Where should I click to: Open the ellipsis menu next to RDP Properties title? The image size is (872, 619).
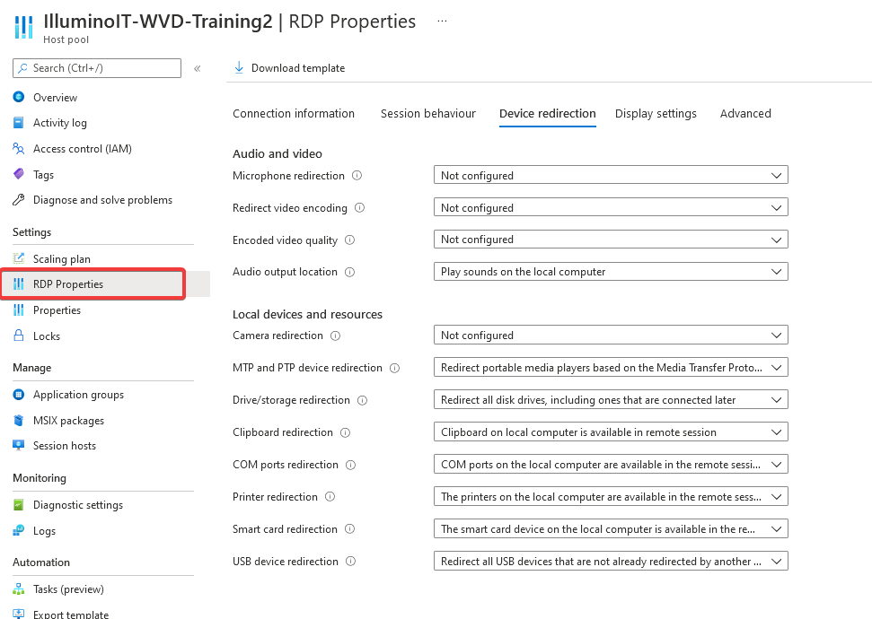442,22
